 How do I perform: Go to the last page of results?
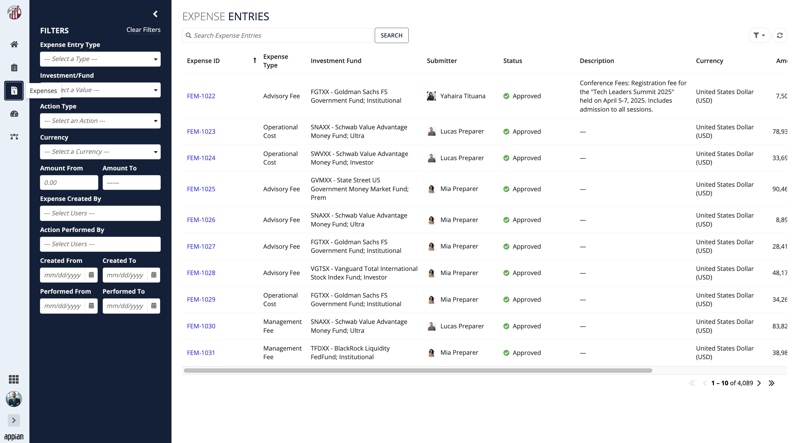pyautogui.click(x=771, y=383)
